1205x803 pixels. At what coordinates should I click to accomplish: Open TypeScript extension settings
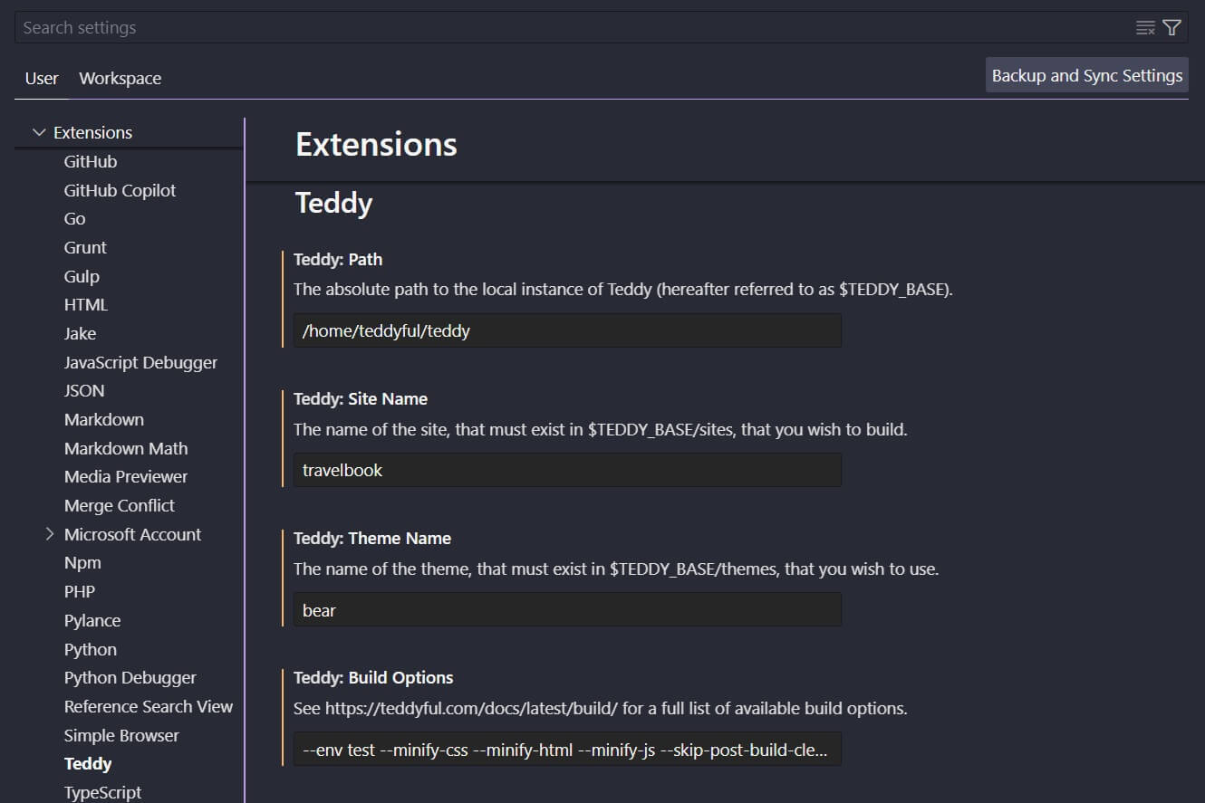(x=102, y=792)
